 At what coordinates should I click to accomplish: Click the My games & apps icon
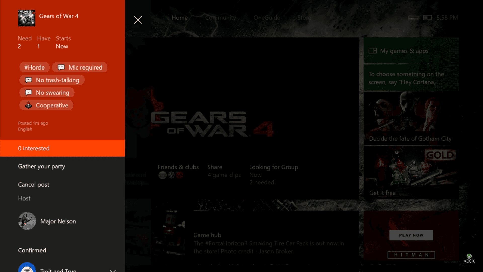coord(373,51)
